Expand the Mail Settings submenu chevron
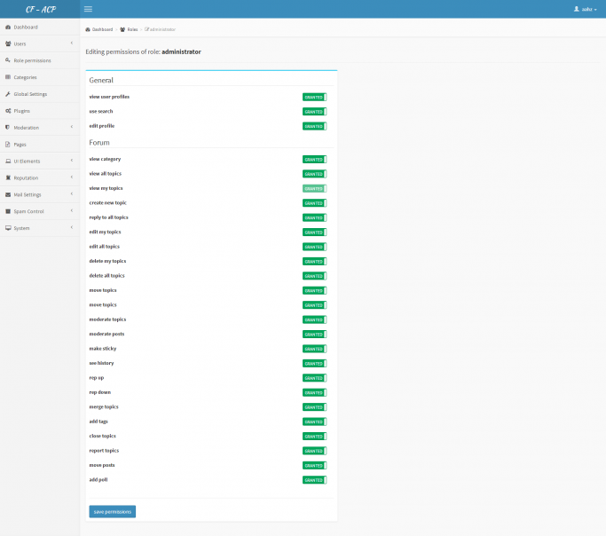 point(72,194)
